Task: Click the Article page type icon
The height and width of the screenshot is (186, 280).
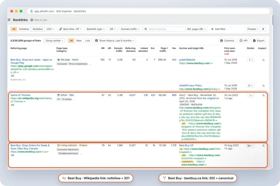Action: tap(58, 95)
